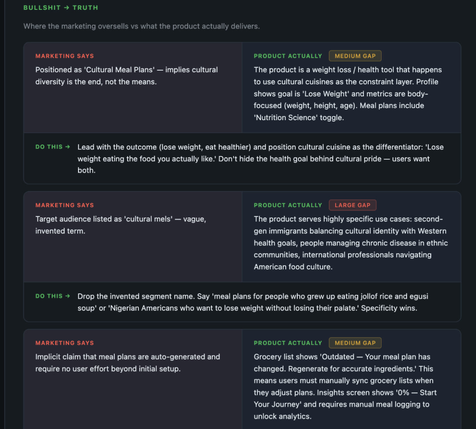Click the 'Drop the invented segment name' recommendation
Image resolution: width=476 pixels, height=429 pixels.
click(x=253, y=302)
